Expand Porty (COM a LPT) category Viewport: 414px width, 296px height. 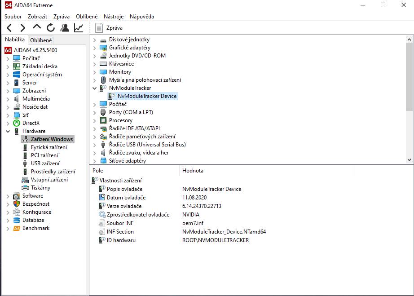(x=95, y=112)
